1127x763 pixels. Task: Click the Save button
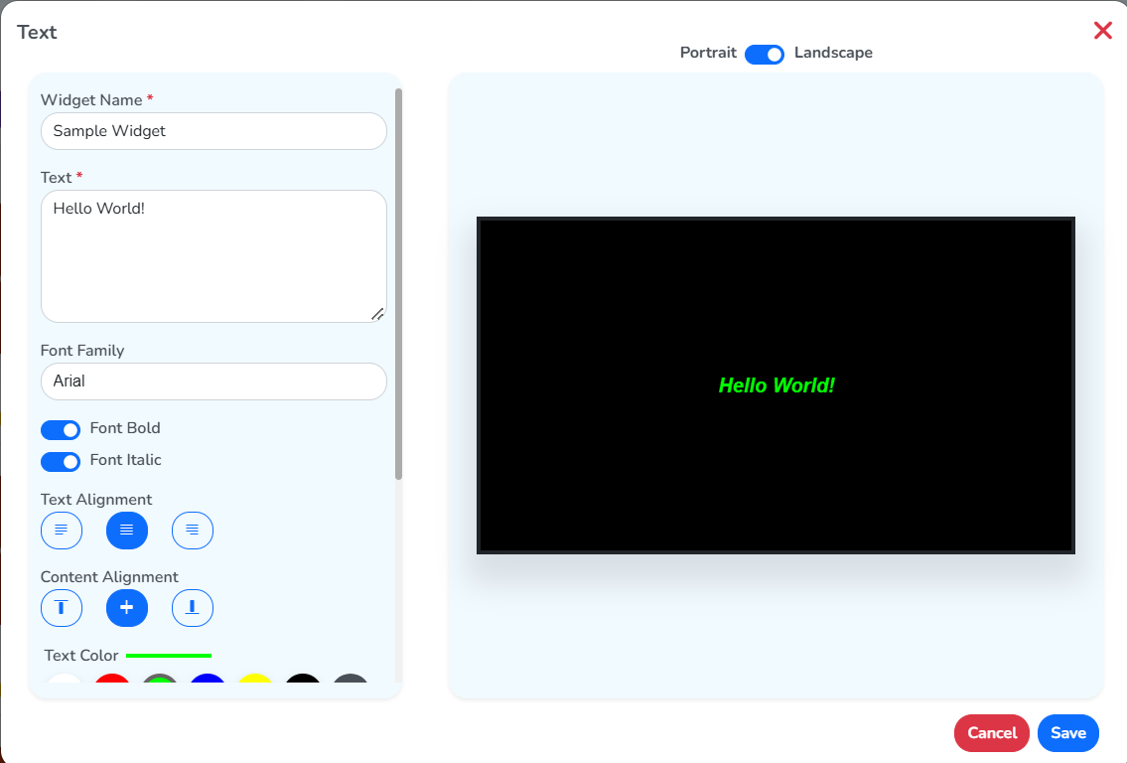point(1068,733)
